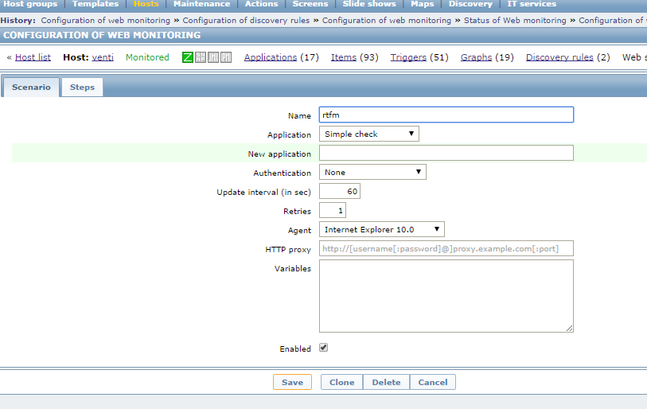Open the Maps menu item
This screenshot has width=647, height=409.
[423, 4]
